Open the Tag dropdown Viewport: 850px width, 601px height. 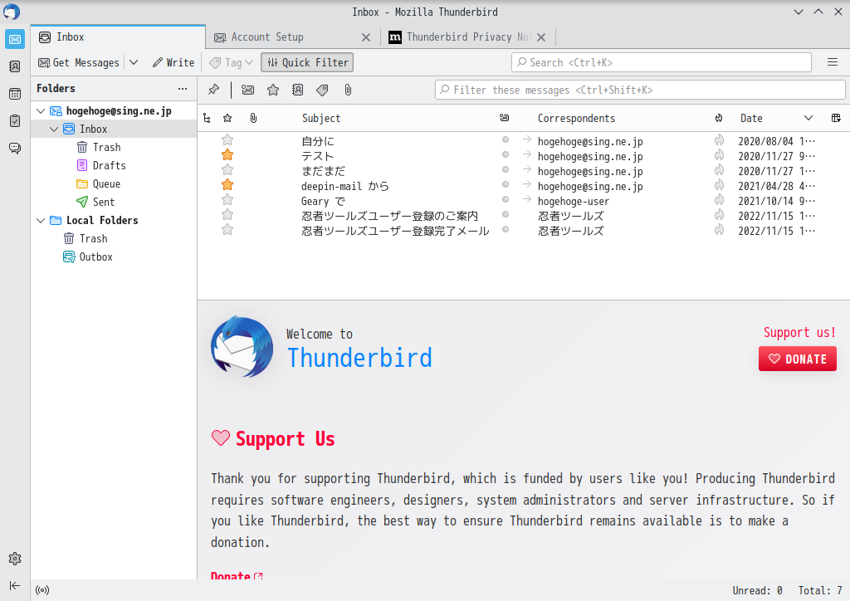pyautogui.click(x=232, y=63)
